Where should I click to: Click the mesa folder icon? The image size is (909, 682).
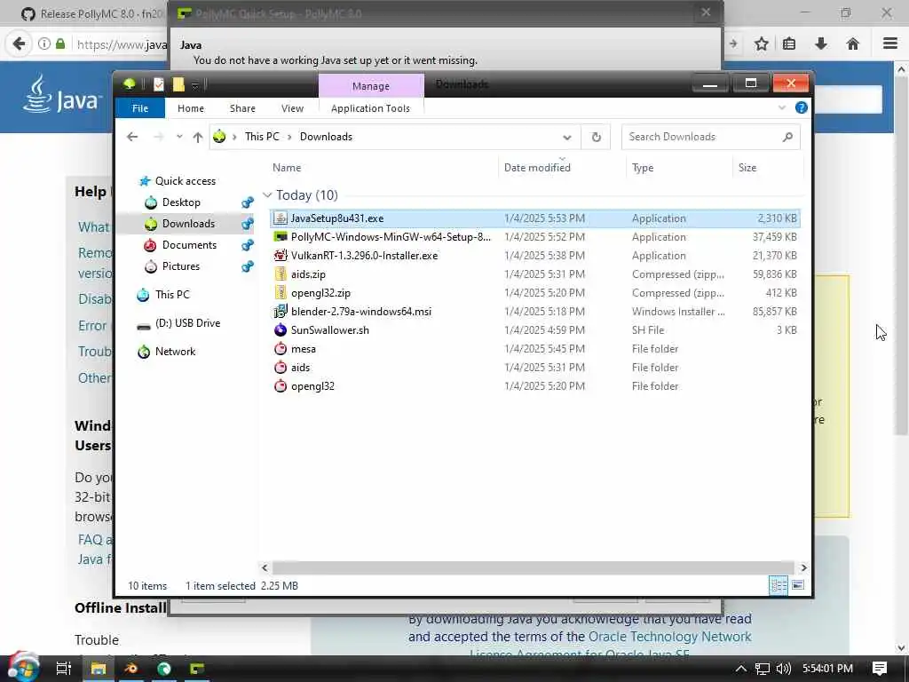coord(281,348)
